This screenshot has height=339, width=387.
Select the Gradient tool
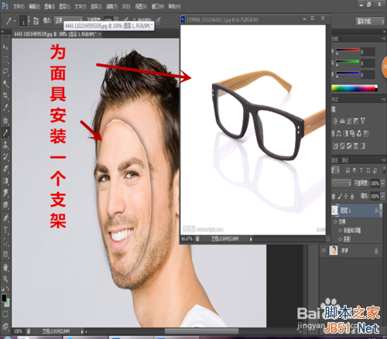click(5, 180)
